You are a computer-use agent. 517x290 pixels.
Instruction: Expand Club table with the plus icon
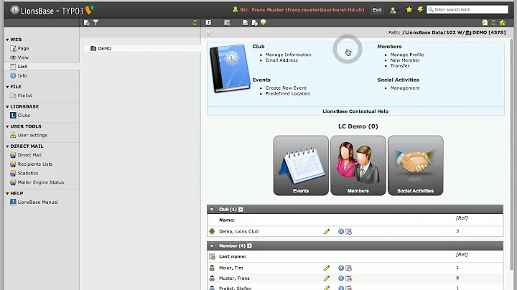[241, 210]
